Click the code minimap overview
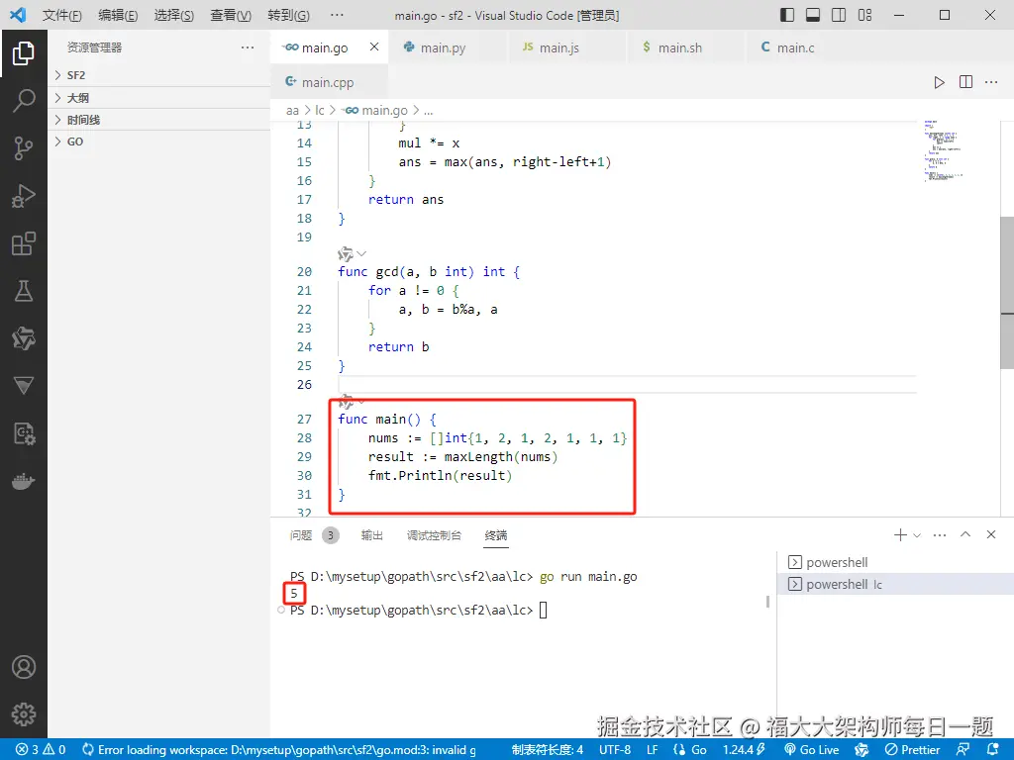Screen dimensions: 1014x760 click(944, 150)
